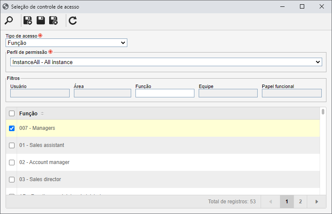332x214 pixels.
Task: Click the Função column sort arrows
Action: pyautogui.click(x=42, y=114)
